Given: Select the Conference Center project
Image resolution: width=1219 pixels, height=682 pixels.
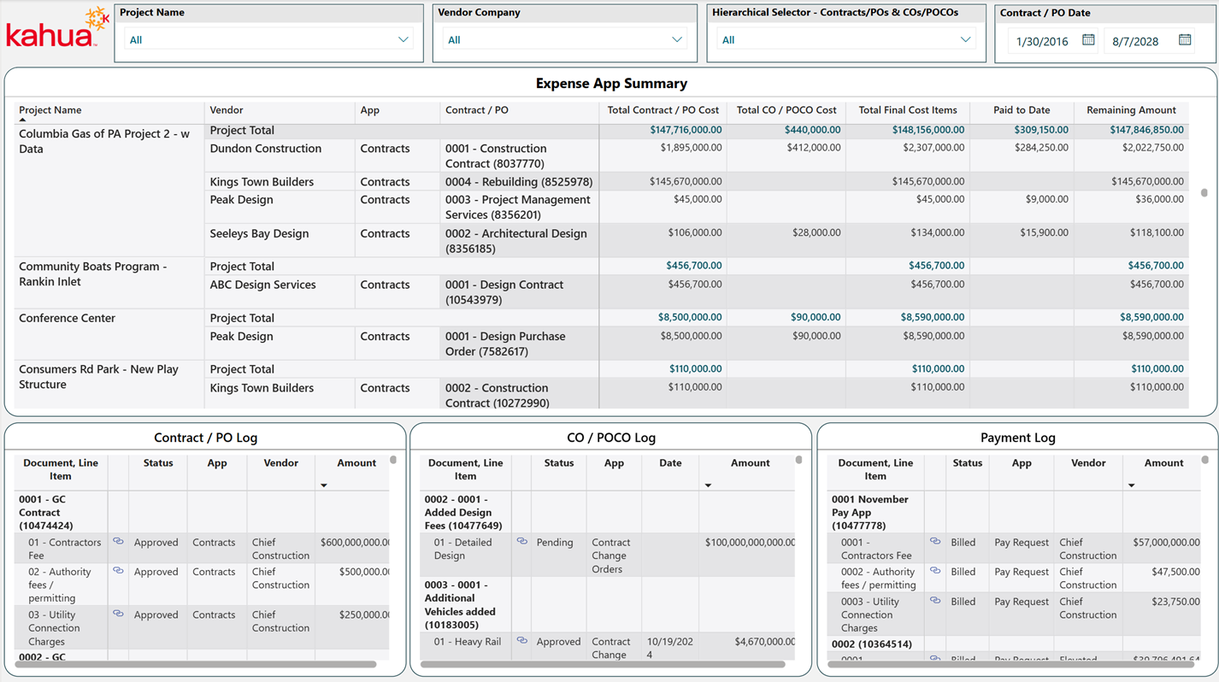Looking at the screenshot, I should click(67, 318).
